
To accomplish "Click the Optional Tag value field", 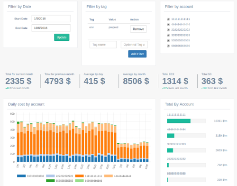I will [x=134, y=45].
